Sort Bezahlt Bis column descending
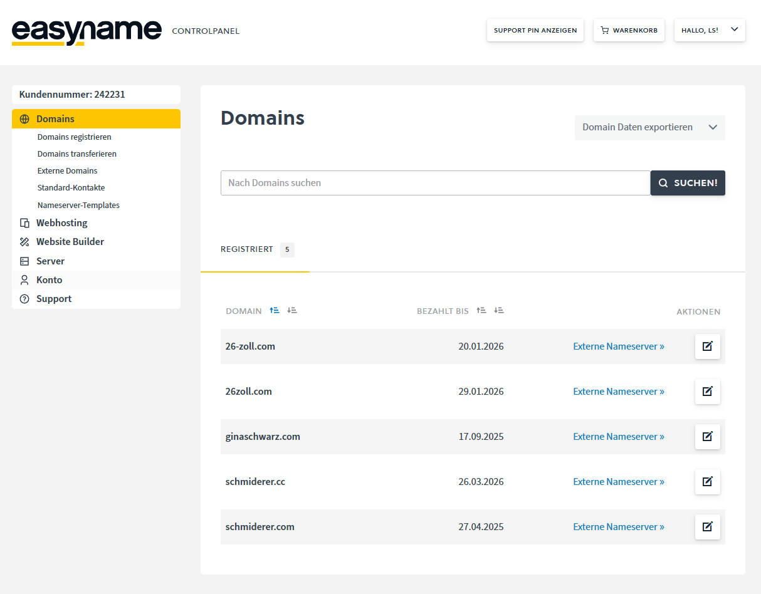This screenshot has height=594, width=761. (x=499, y=311)
